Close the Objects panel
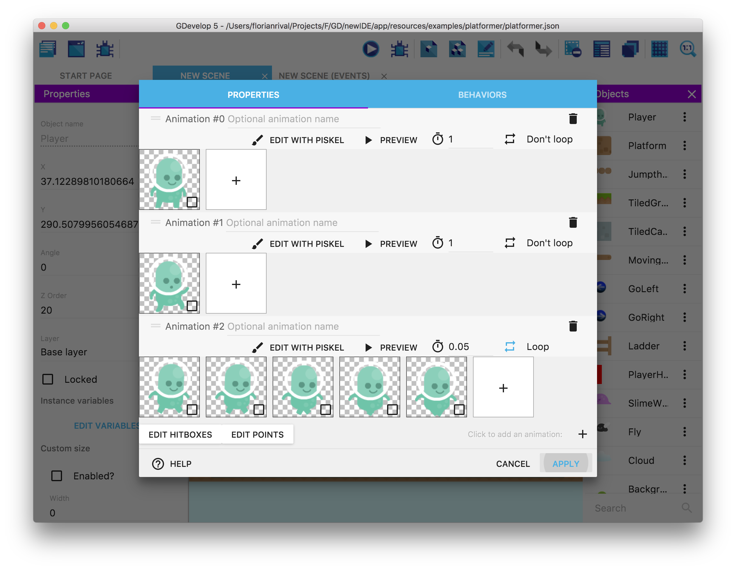Viewport: 736px width, 570px height. pos(692,94)
